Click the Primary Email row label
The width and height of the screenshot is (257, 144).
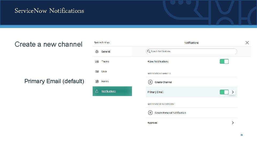coord(155,92)
